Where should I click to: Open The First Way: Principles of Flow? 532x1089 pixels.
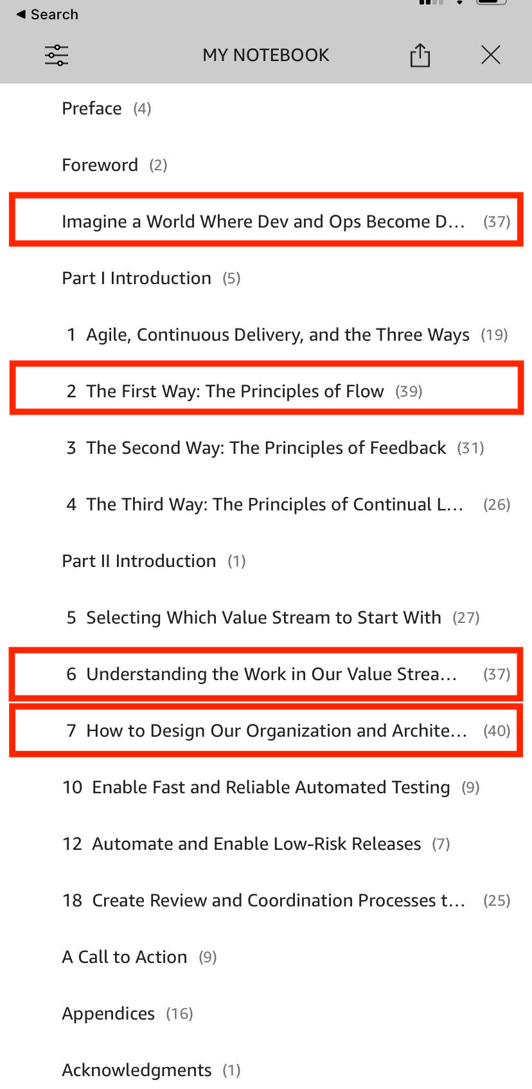click(235, 392)
